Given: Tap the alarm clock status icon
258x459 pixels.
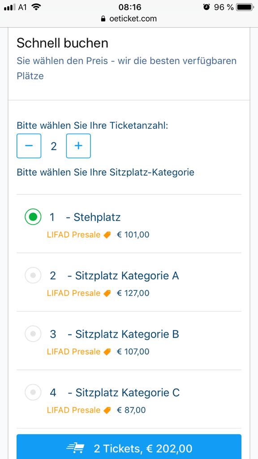Looking at the screenshot, I should (x=207, y=7).
